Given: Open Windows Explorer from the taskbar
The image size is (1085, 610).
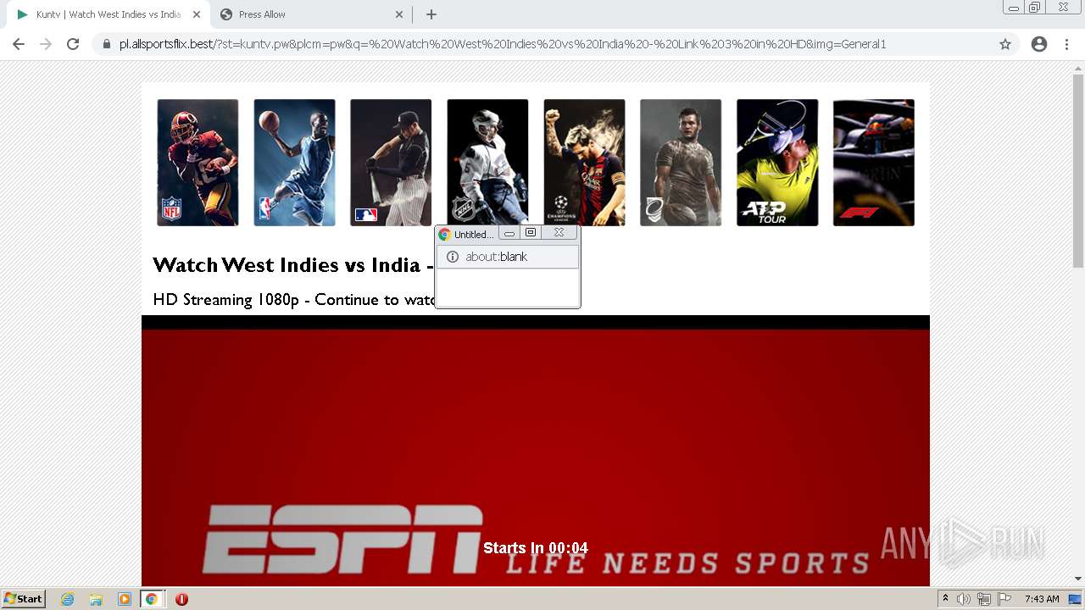Looking at the screenshot, I should (96, 599).
